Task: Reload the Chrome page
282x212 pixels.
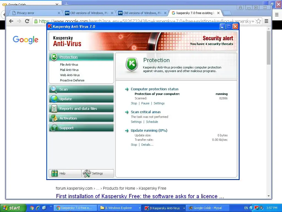Action: 27,21
